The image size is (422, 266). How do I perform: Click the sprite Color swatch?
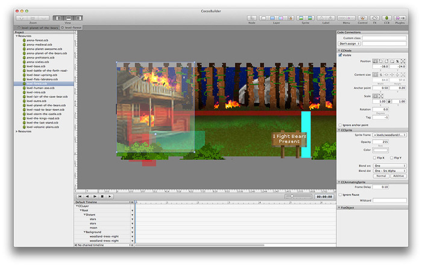click(x=381, y=150)
